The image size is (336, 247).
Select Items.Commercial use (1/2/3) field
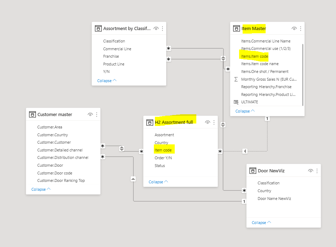coord(266,49)
